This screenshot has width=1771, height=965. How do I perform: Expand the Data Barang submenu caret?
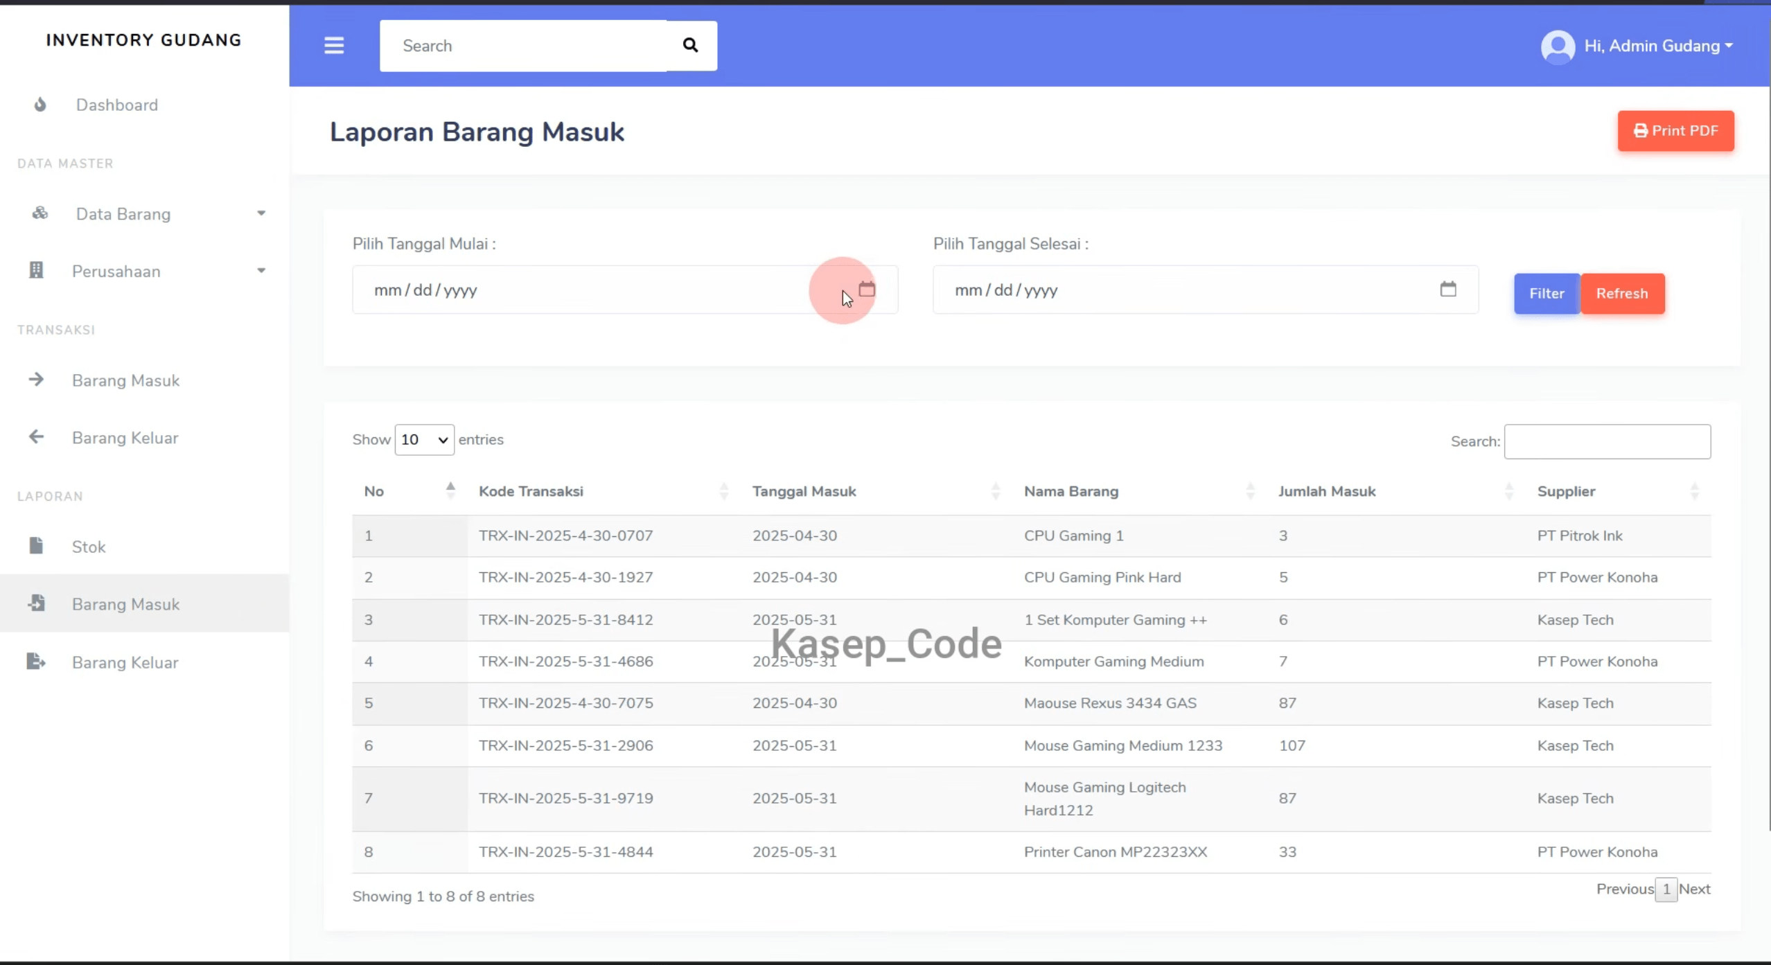[x=261, y=213]
